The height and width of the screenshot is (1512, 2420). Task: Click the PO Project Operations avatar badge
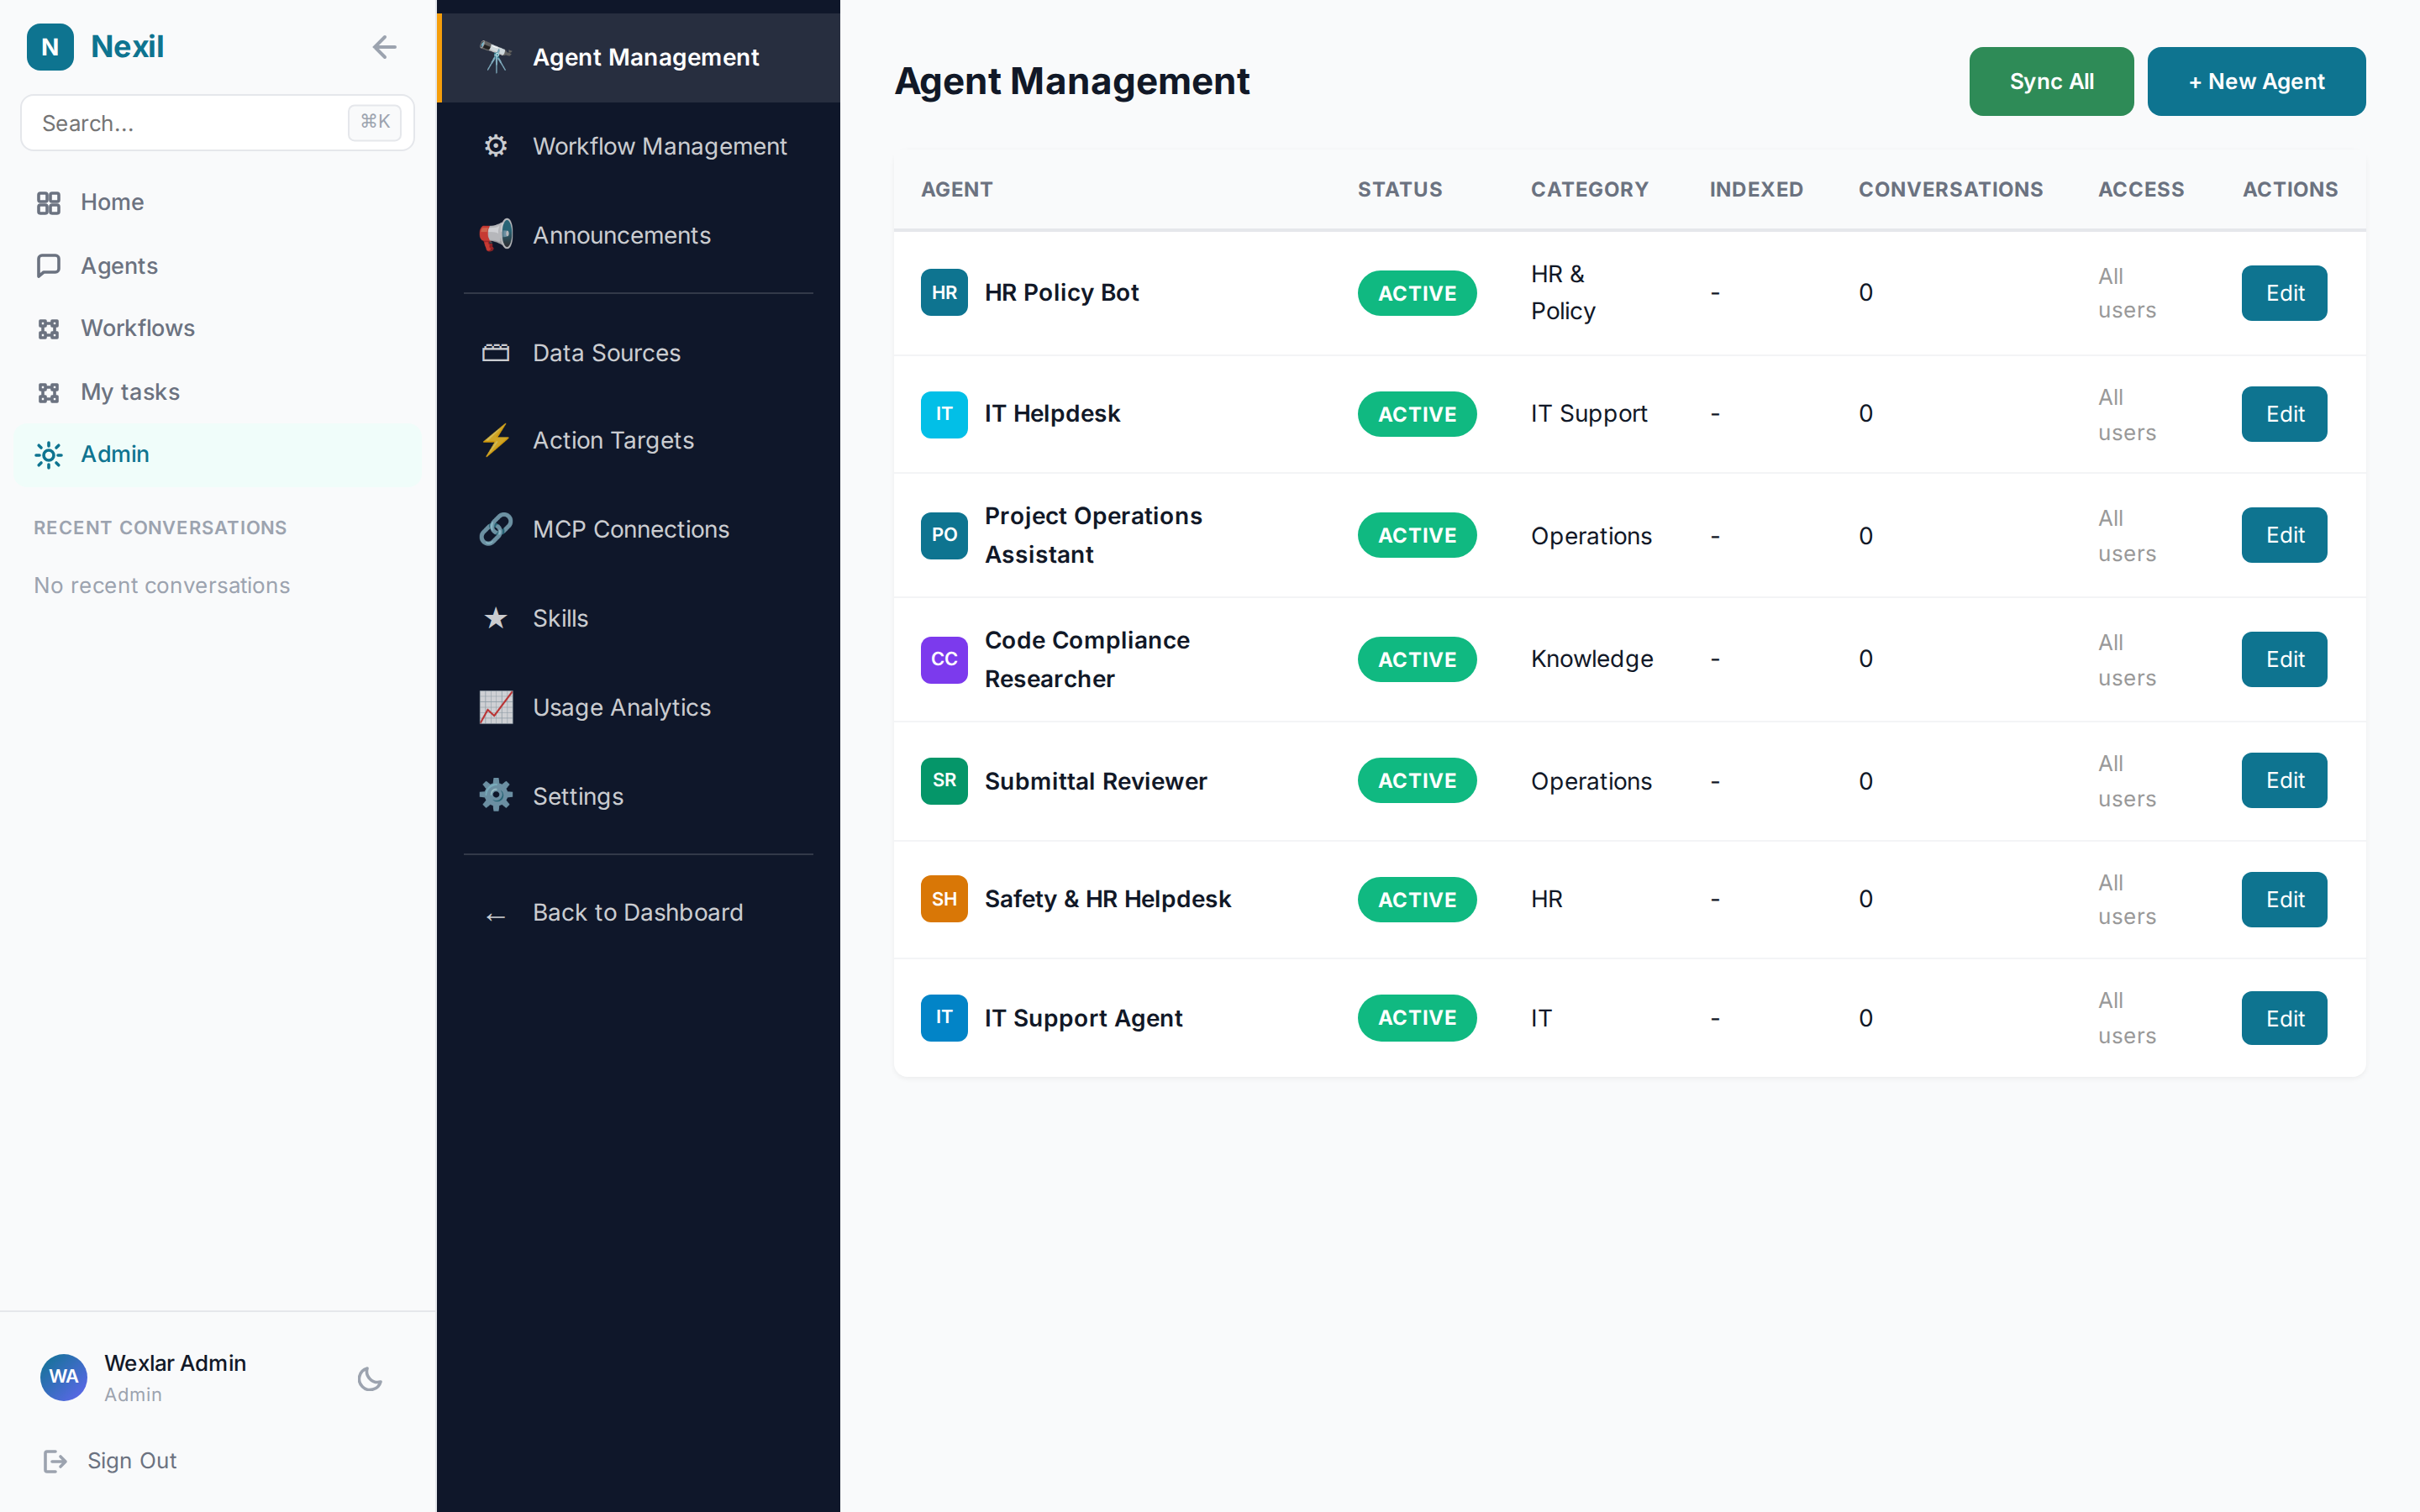pos(944,535)
